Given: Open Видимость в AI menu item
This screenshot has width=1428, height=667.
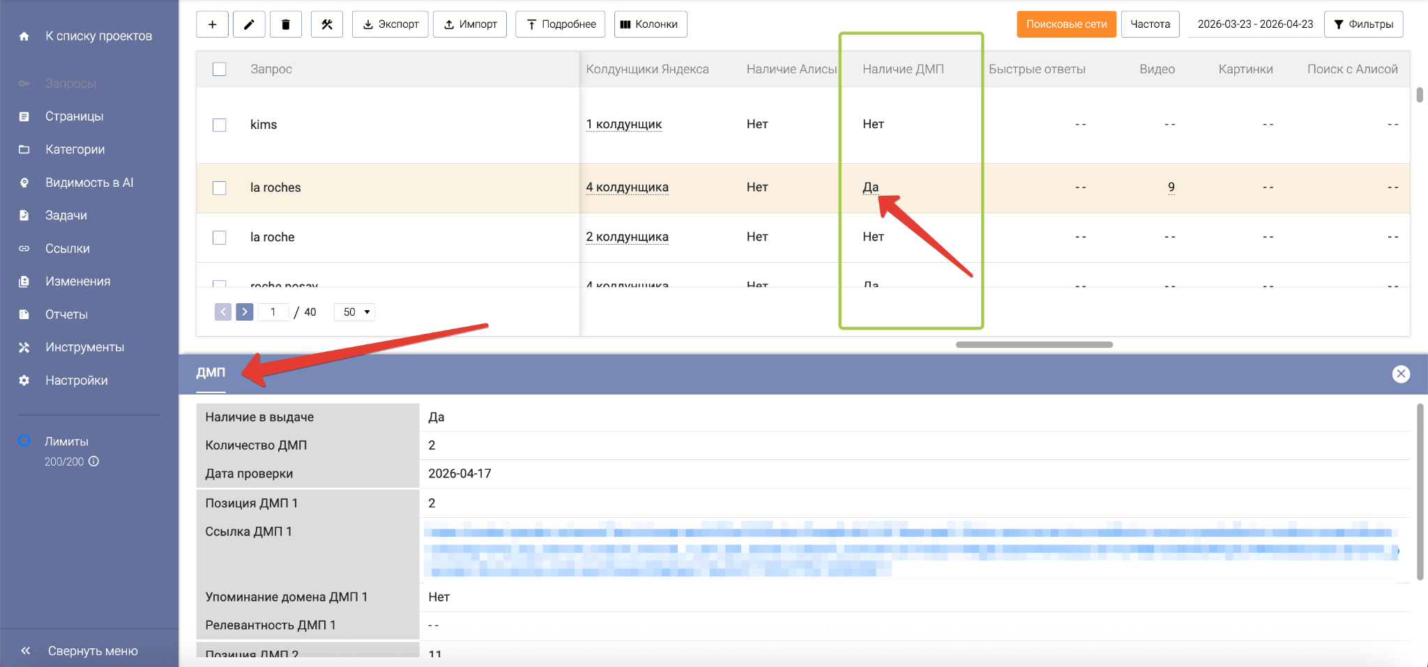Looking at the screenshot, I should coord(89,183).
